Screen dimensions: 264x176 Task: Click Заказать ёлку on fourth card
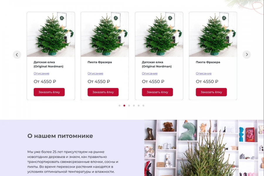point(211,92)
